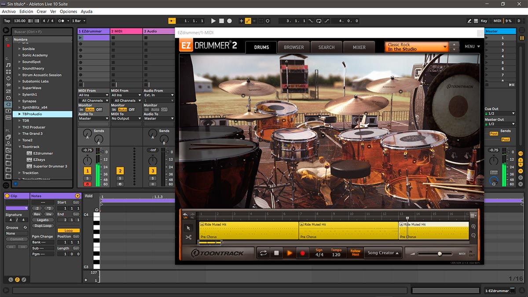The height and width of the screenshot is (297, 528).
Task: Open the Archivo menu
Action: 9,11
